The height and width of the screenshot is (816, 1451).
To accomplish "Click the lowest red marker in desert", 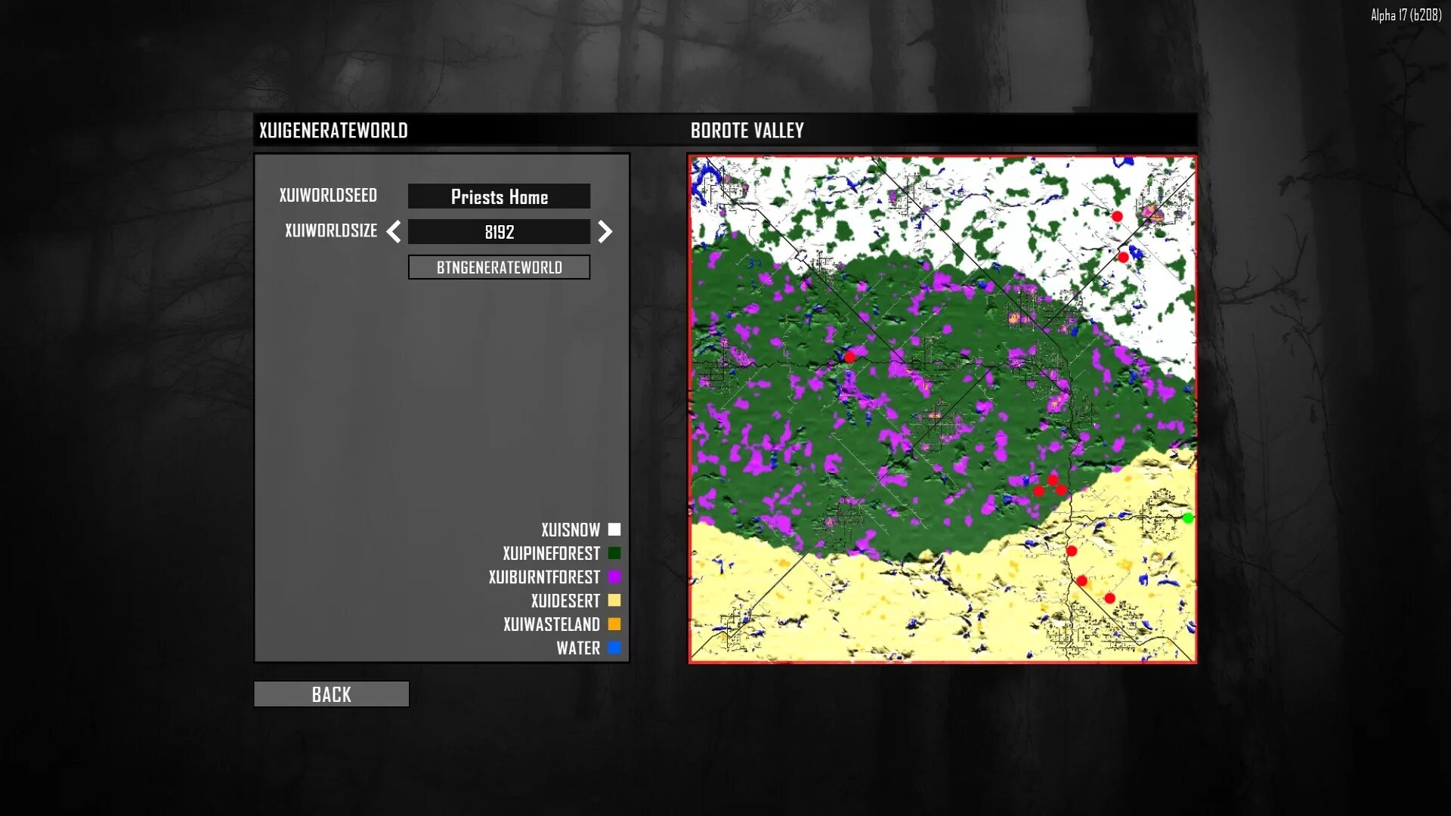I will [1109, 598].
